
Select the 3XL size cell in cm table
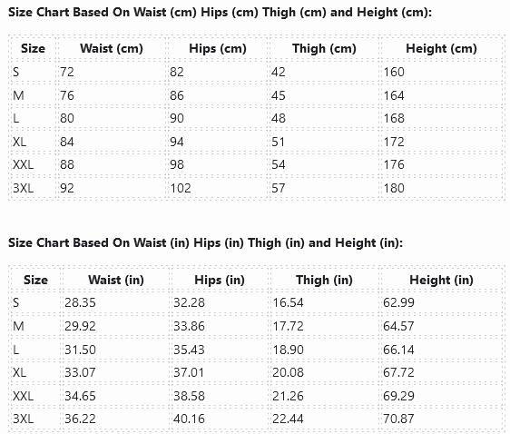click(23, 188)
